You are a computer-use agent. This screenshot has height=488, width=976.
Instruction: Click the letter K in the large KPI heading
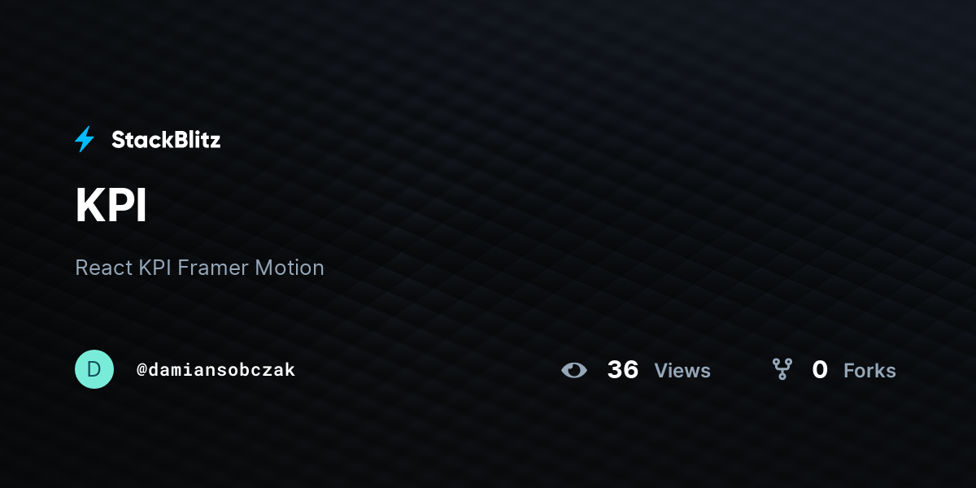pos(89,206)
